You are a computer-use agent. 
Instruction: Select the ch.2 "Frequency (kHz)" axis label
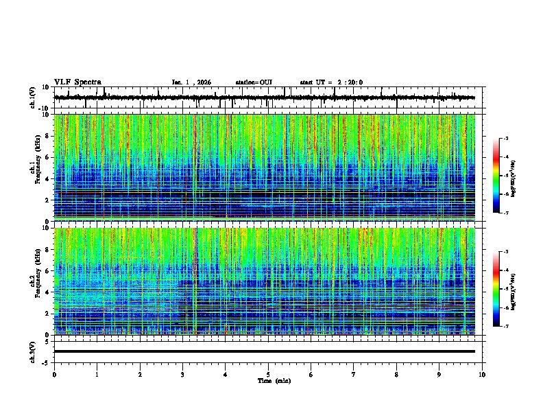tap(38, 273)
